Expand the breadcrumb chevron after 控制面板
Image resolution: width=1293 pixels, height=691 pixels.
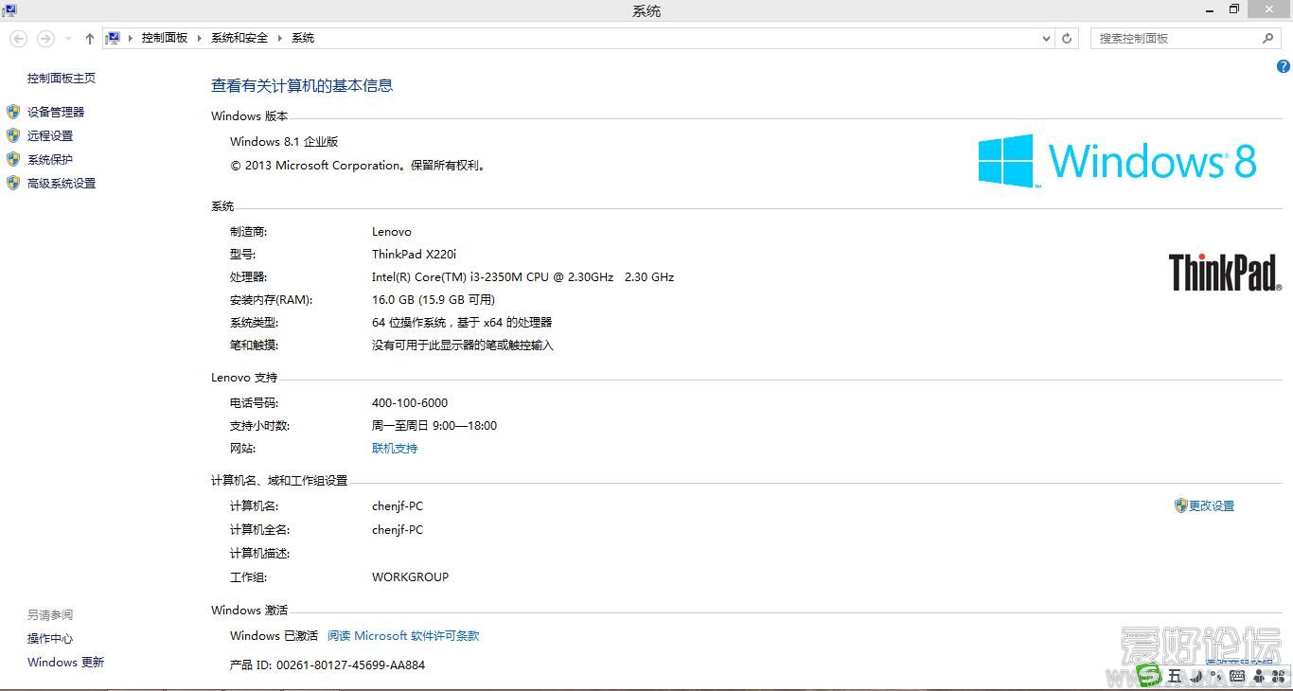pos(200,38)
